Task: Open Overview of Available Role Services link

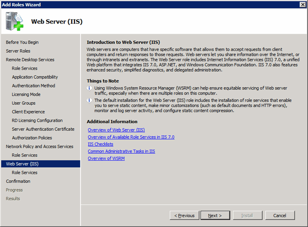Action: tap(131, 137)
